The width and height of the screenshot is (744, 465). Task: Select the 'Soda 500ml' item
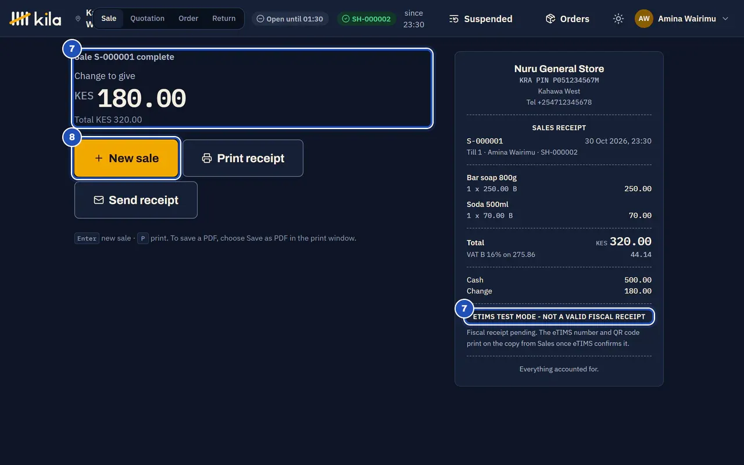click(488, 205)
